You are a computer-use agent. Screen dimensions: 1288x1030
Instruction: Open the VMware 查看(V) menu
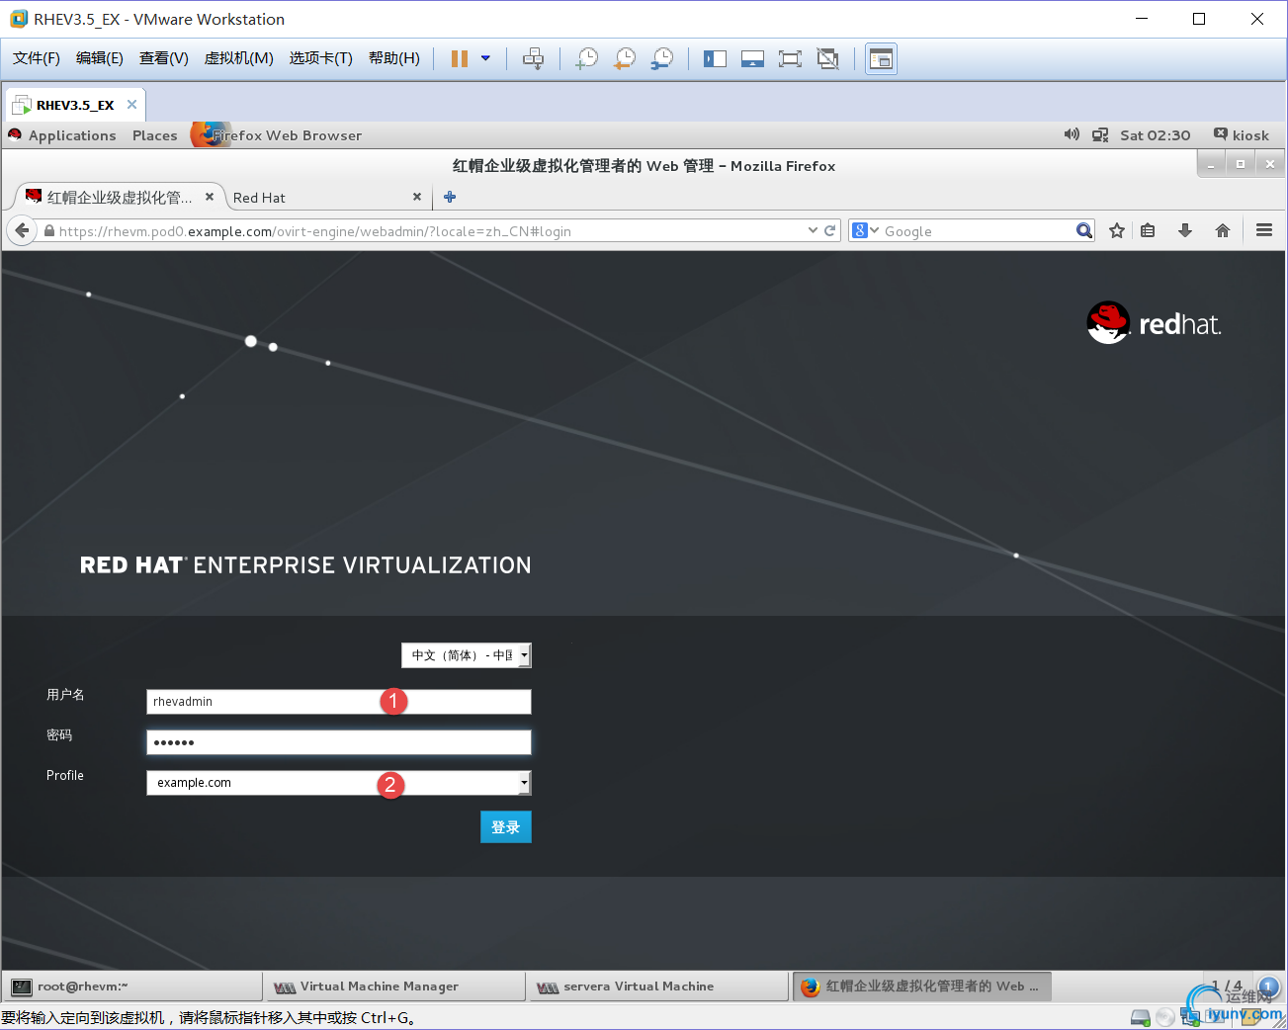[x=164, y=58]
